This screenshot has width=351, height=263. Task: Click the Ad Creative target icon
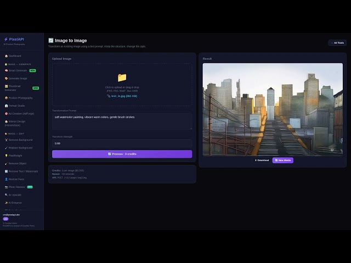click(6, 113)
